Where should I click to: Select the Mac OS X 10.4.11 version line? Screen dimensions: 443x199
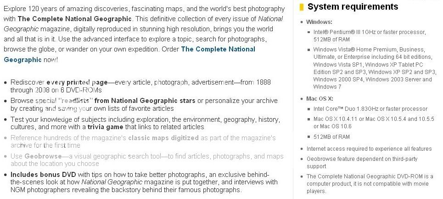pos(374,123)
